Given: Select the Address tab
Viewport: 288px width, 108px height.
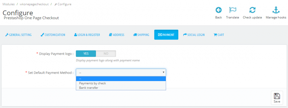Looking at the screenshot, I should coord(116,35).
